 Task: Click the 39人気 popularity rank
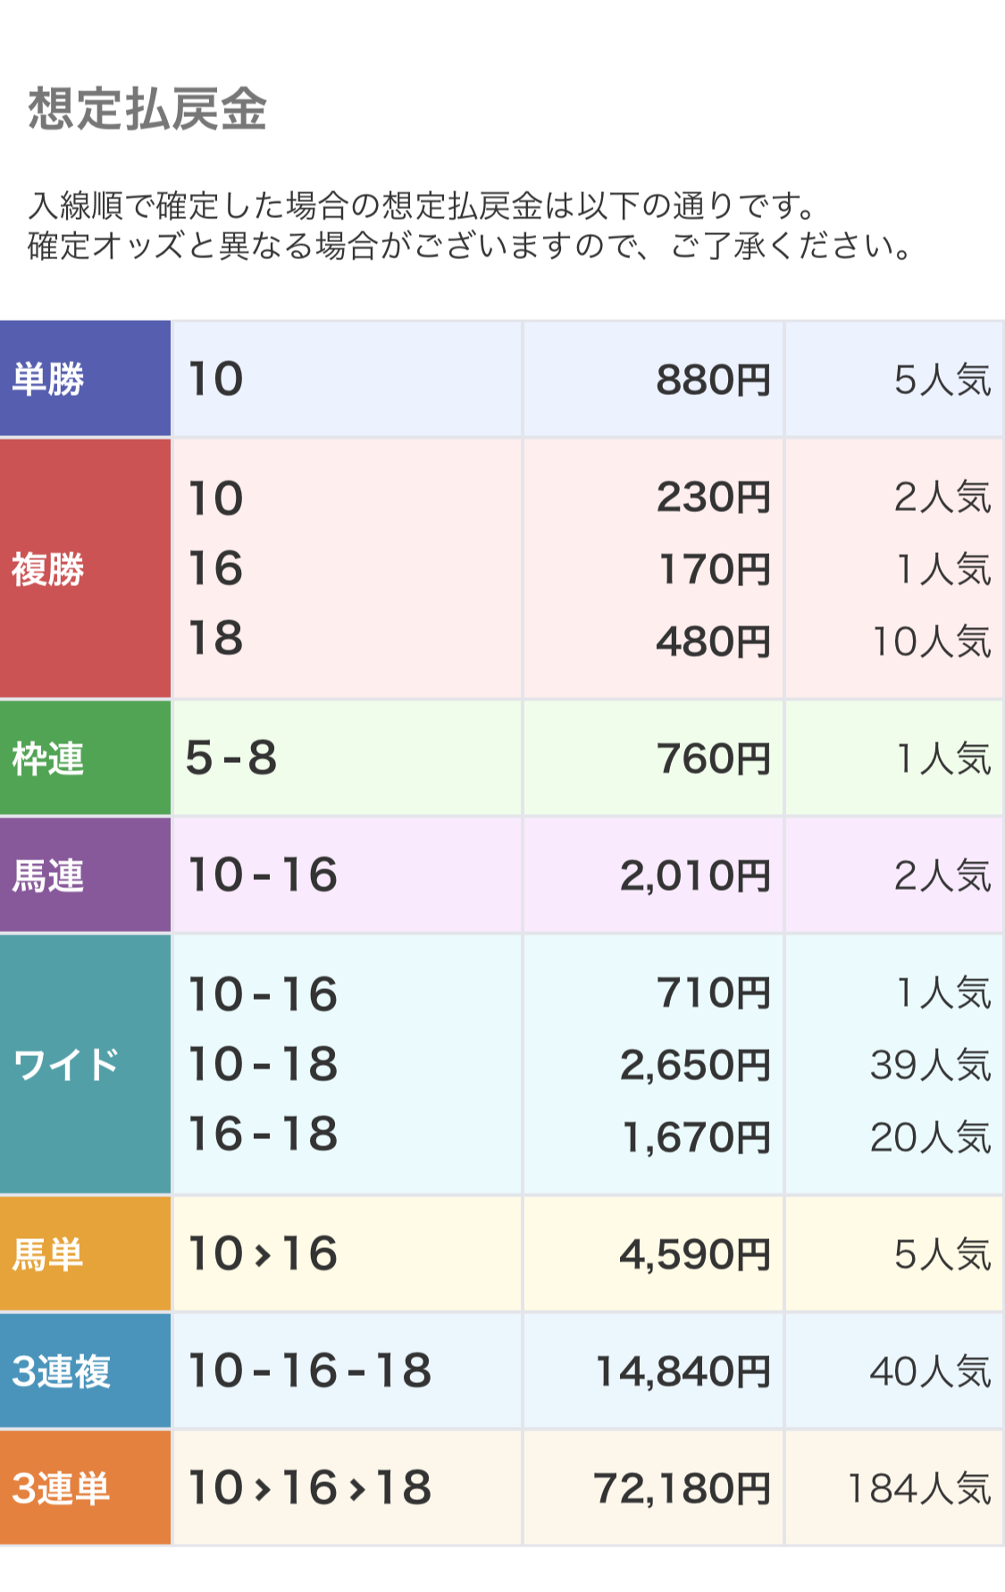930,1065
